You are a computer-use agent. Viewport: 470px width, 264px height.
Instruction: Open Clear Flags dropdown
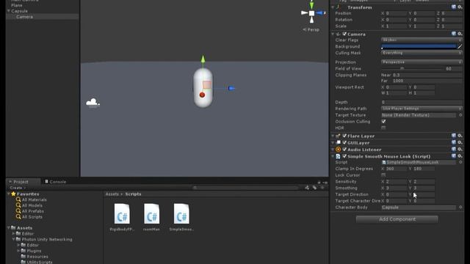click(422, 40)
